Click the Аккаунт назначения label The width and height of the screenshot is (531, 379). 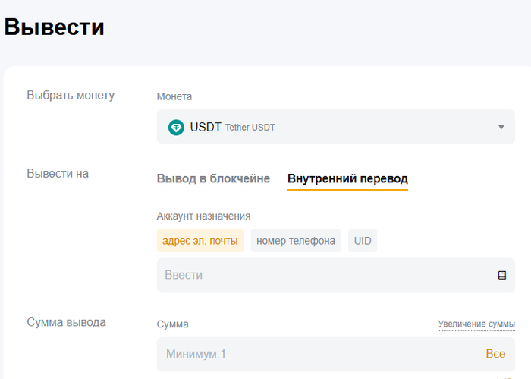click(x=203, y=216)
